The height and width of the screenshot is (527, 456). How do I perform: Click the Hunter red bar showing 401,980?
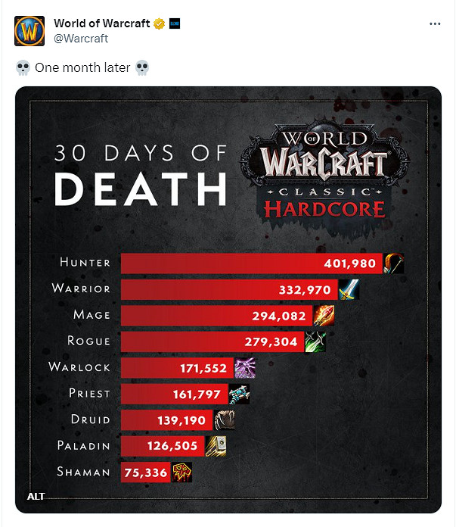(x=251, y=263)
